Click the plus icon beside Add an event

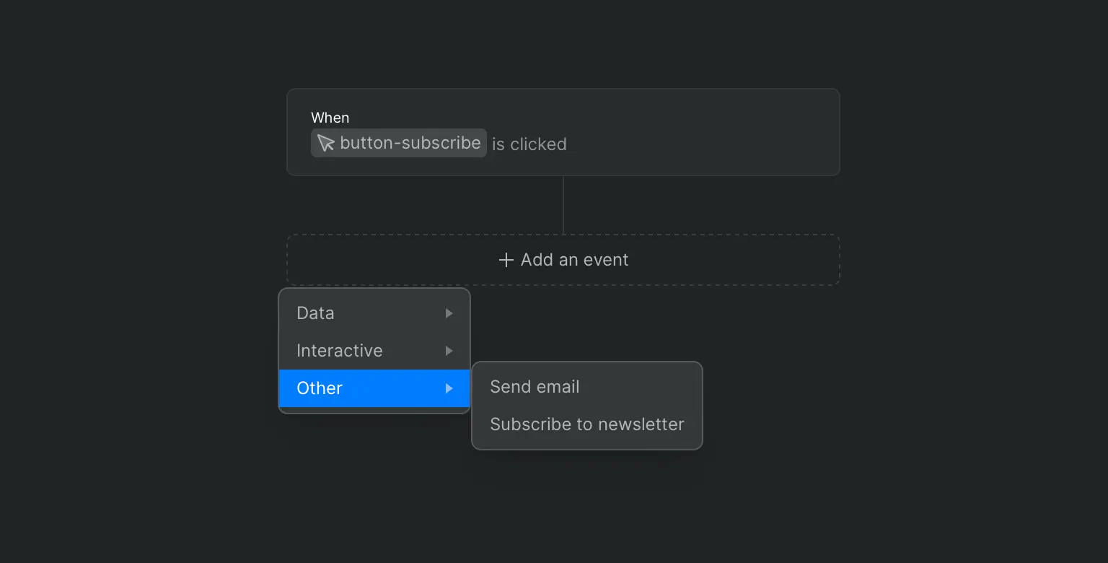506,260
